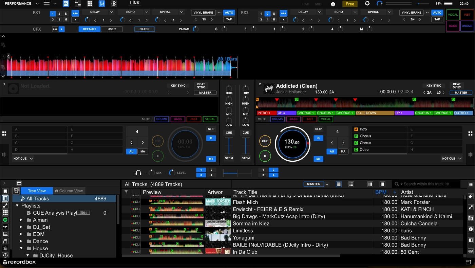Image resolution: width=475 pixels, height=268 pixels.
Task: Collapse the Playlists tree node
Action: [x=17, y=206]
